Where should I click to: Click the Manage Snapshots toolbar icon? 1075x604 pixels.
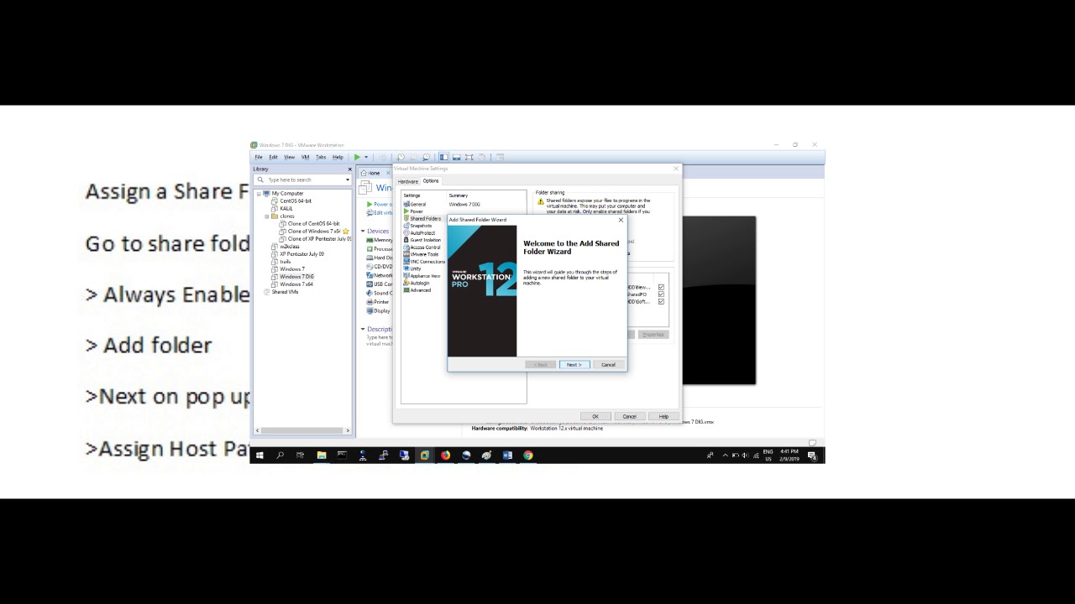coord(427,157)
